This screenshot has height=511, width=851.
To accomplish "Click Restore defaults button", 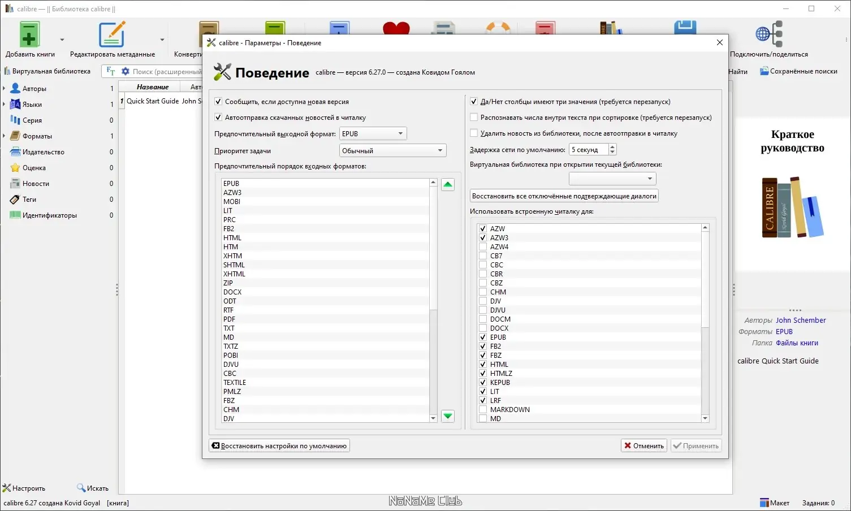I will coord(279,446).
